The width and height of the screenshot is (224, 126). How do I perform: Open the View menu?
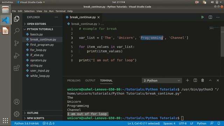[x=39, y=11]
